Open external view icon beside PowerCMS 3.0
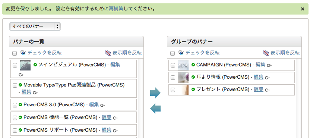The image size is (310, 138). 102,106
